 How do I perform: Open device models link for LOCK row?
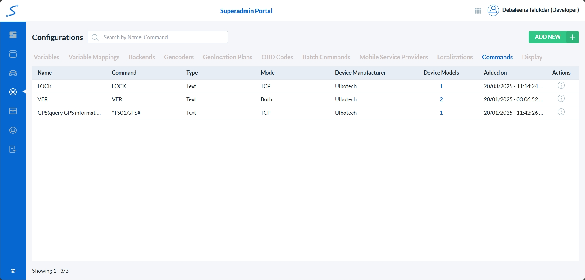tap(441, 86)
